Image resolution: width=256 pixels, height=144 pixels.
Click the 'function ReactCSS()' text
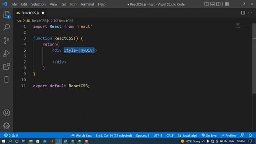point(56,38)
